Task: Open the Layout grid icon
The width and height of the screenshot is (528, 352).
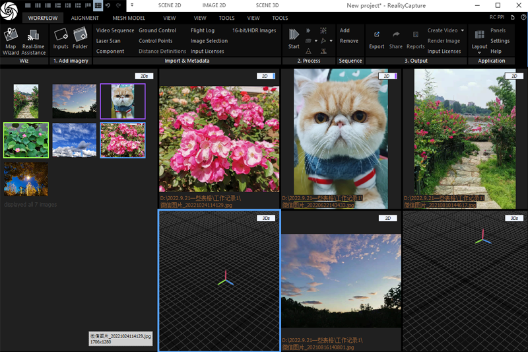Action: tap(480, 34)
